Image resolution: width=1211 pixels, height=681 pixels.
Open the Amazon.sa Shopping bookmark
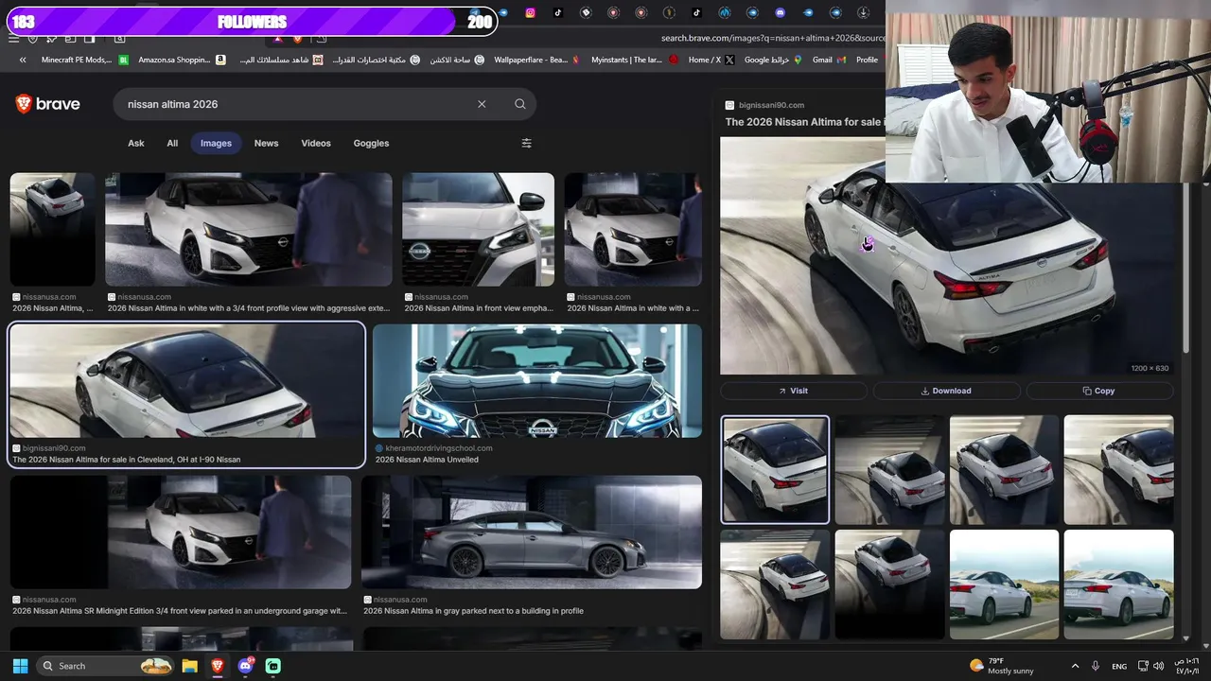point(182,60)
